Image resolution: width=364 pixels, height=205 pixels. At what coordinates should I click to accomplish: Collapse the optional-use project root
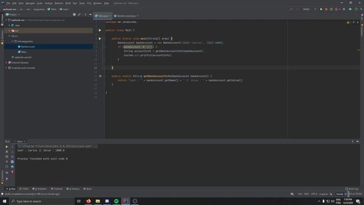point(6,20)
